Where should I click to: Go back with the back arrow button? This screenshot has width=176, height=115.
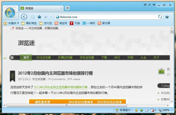(24, 17)
